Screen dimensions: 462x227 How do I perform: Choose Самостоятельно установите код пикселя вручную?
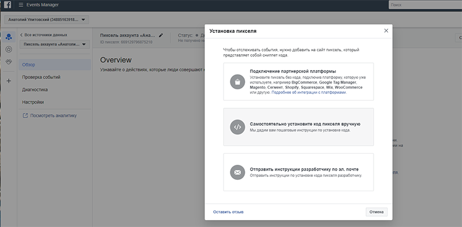(x=299, y=127)
